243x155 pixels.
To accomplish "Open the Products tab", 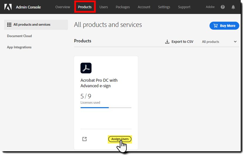I will click(85, 7).
